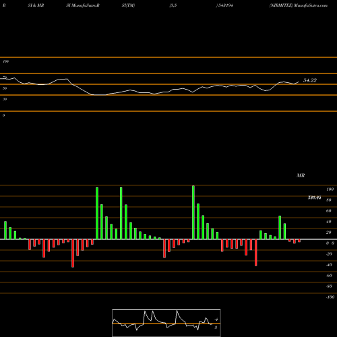Click the RSI value label 54.22

click(310, 80)
